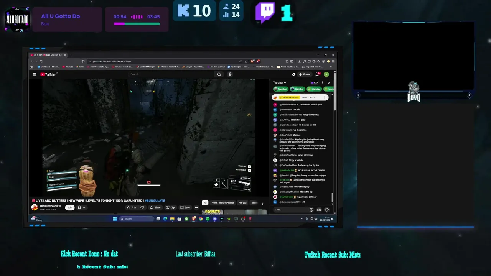Open chat options three-dot menu

[323, 83]
